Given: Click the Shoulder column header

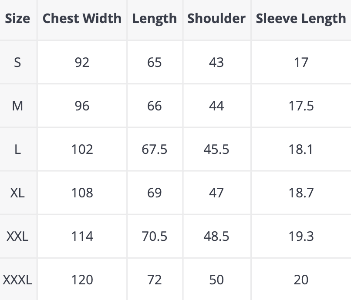Looking at the screenshot, I should 216,19.
